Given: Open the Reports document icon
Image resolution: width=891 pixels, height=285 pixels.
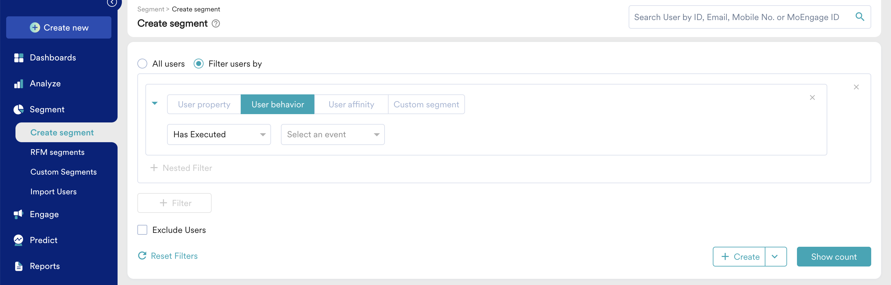Looking at the screenshot, I should pyautogui.click(x=19, y=266).
